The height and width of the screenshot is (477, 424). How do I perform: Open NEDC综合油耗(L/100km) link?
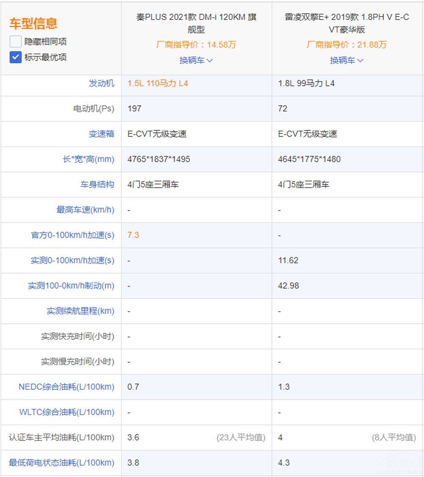click(66, 387)
